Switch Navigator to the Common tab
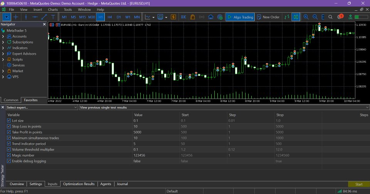The image size is (370, 194). (11, 100)
